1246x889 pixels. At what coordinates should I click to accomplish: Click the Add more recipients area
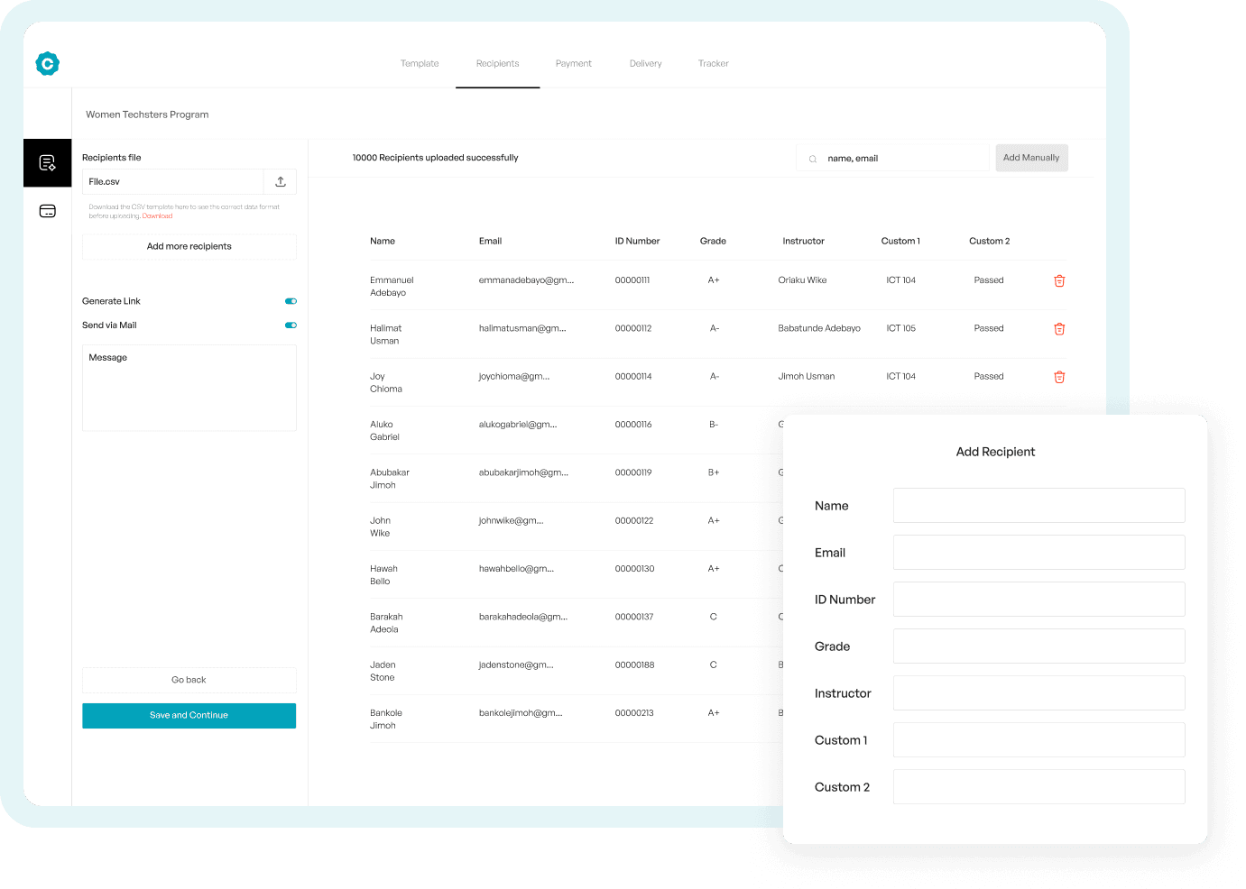(x=189, y=246)
